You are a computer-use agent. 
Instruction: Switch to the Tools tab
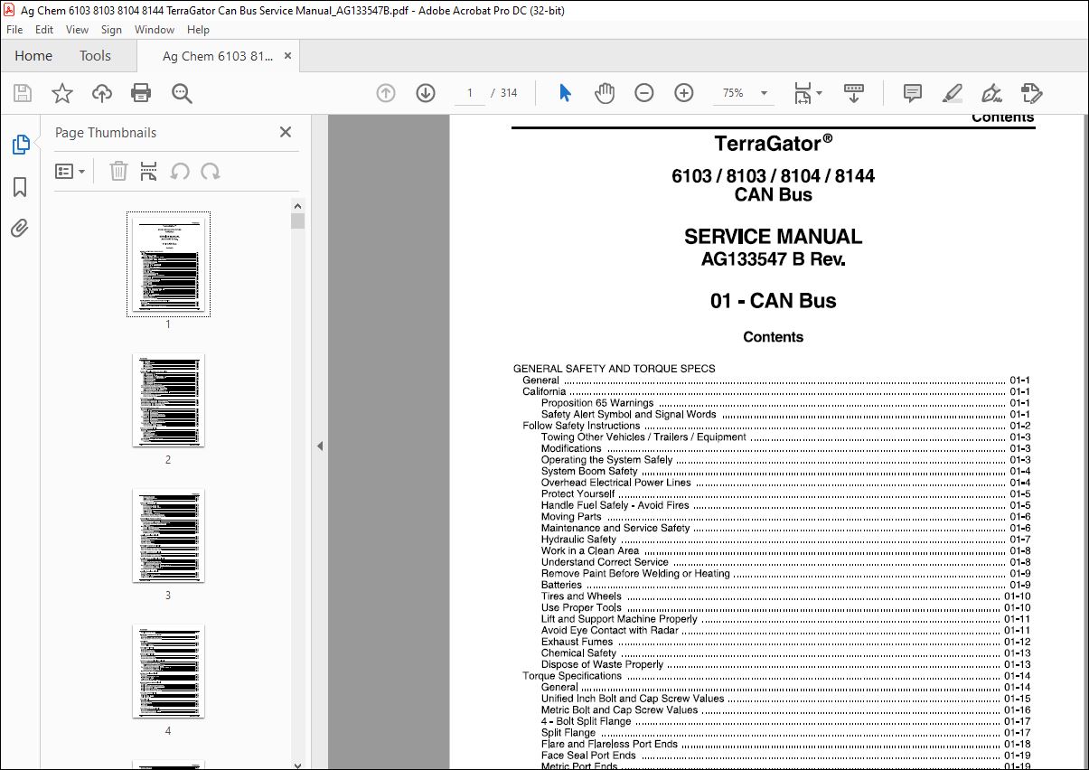pos(95,56)
